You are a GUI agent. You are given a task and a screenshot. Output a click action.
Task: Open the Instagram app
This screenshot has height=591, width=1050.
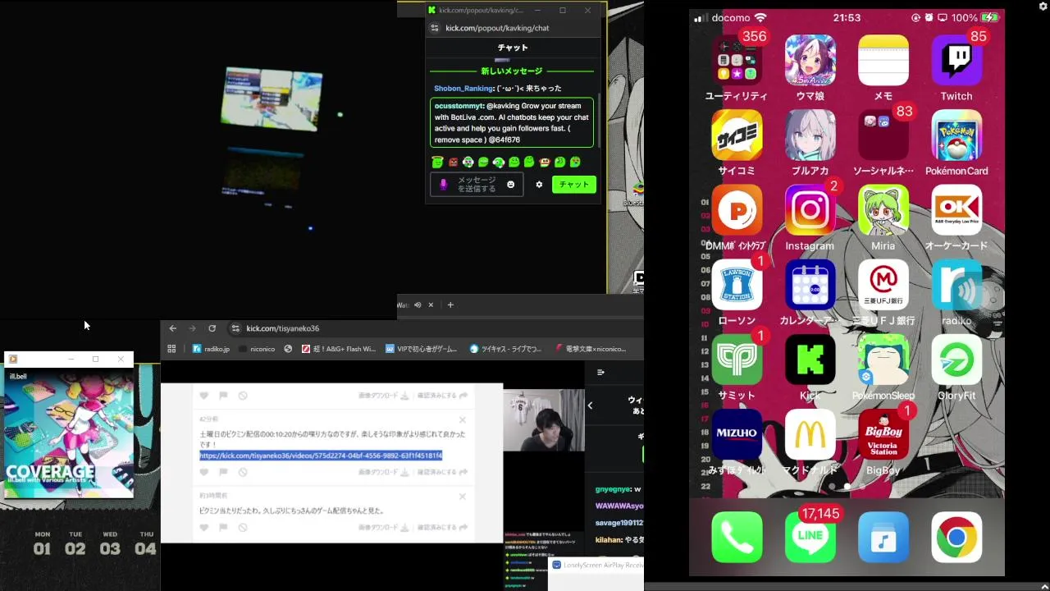(x=810, y=210)
